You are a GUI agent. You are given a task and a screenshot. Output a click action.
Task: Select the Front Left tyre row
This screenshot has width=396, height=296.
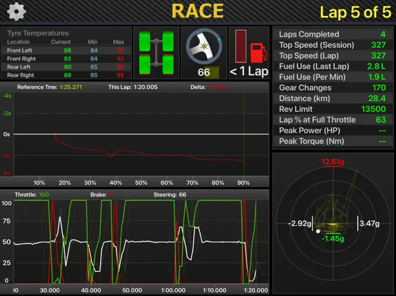coord(66,50)
